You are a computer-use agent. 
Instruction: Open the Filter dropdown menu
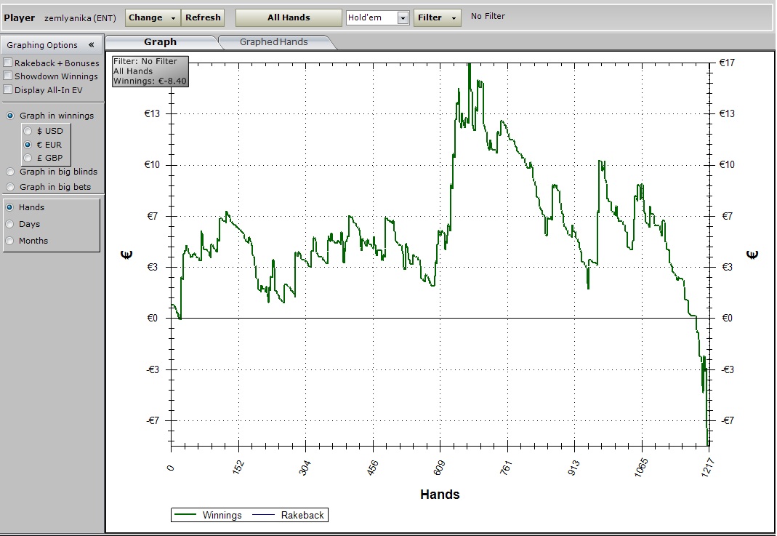pyautogui.click(x=437, y=17)
